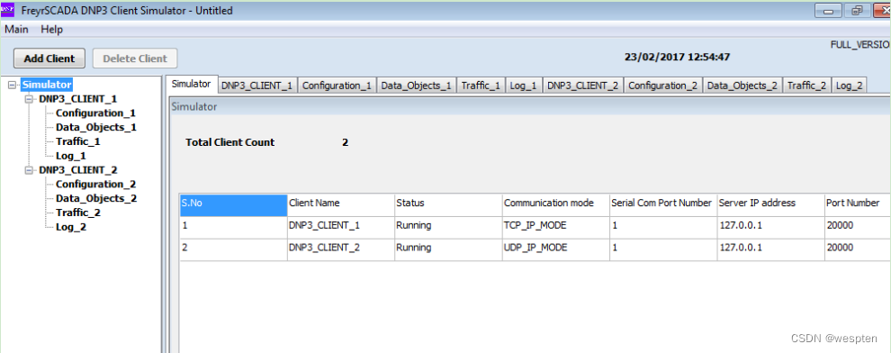The image size is (891, 353).
Task: Select DNP3_CLIENT_2 in the tree
Action: point(77,170)
